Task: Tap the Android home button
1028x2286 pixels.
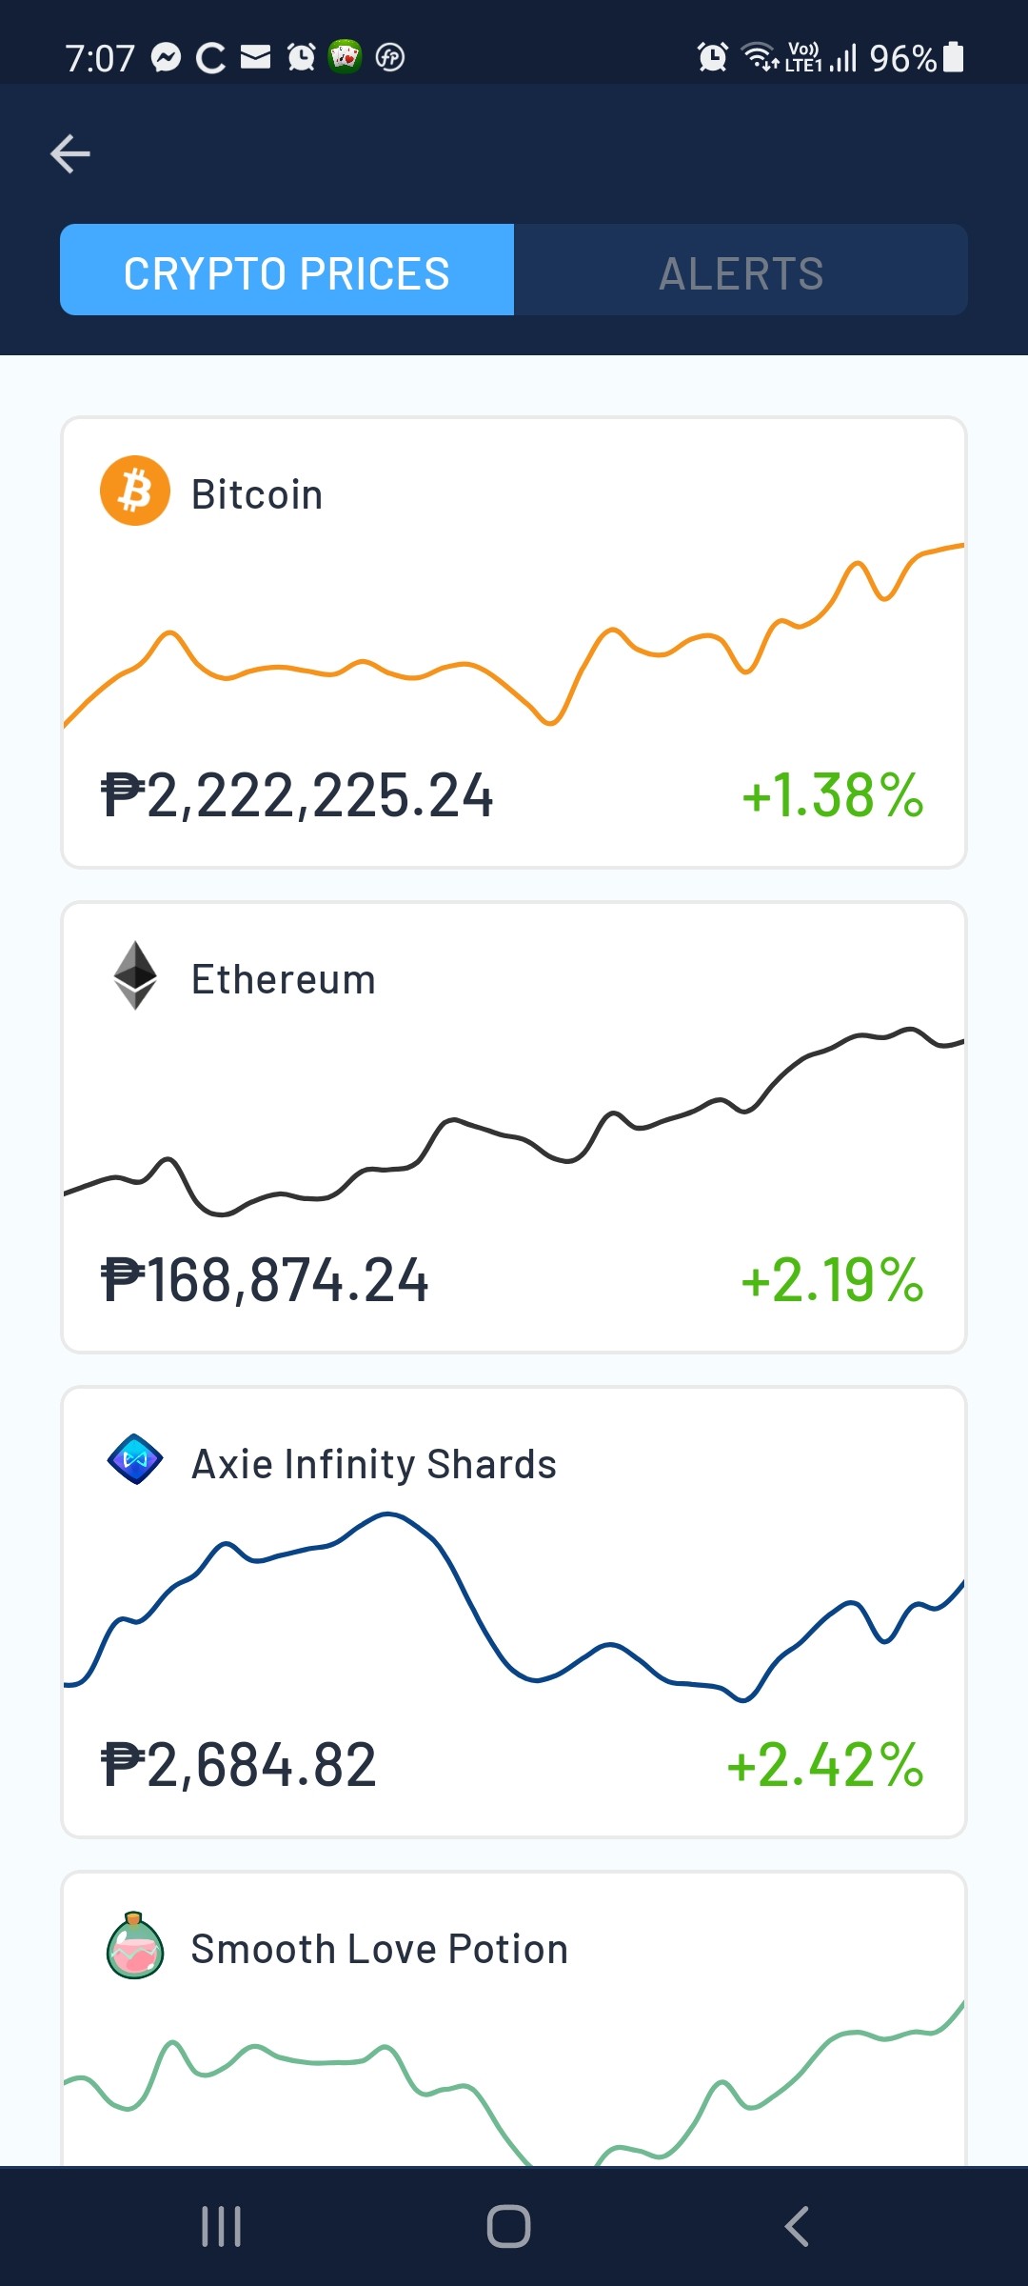Action: [508, 2227]
